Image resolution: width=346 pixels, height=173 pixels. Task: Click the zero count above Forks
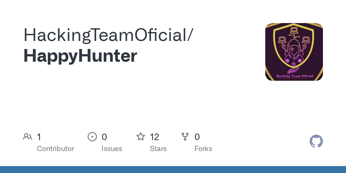197,137
